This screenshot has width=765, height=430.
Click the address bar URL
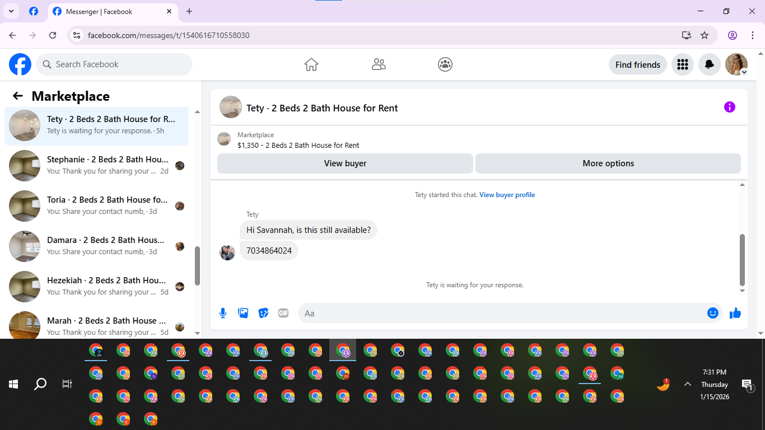coord(169,35)
